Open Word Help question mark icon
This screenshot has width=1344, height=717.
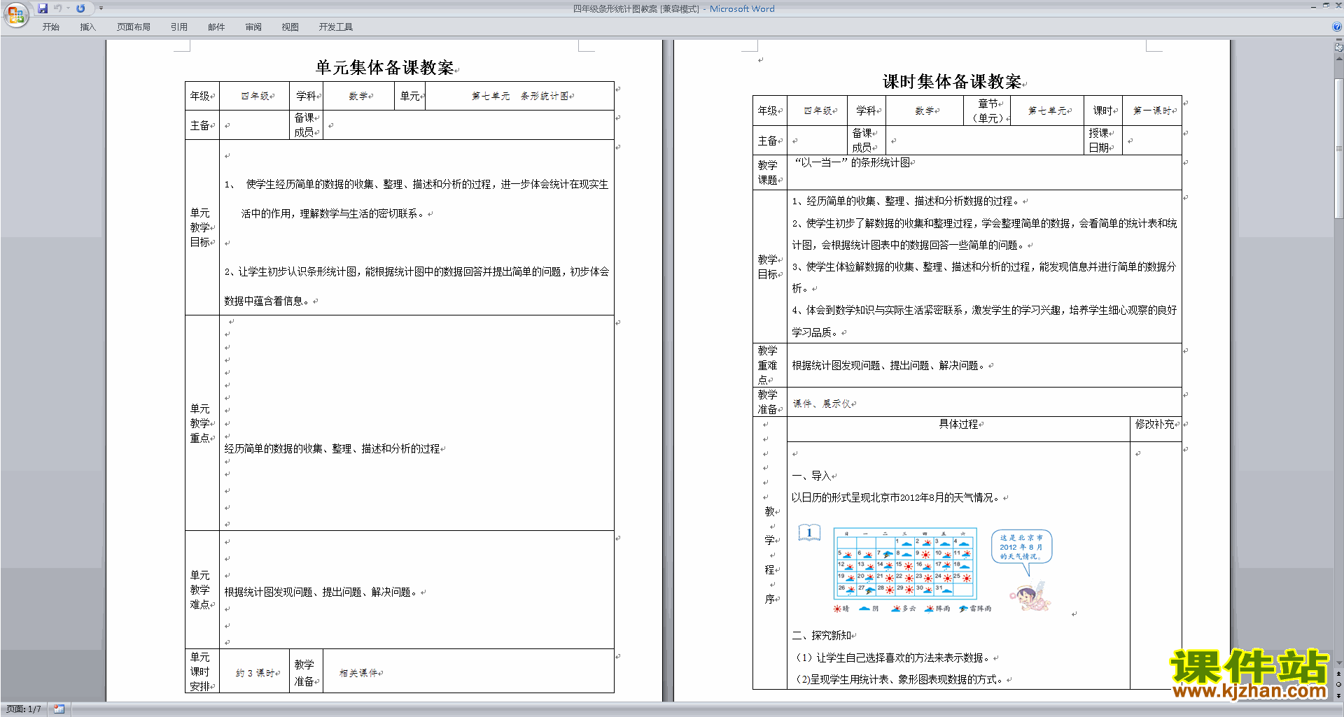coord(1337,27)
